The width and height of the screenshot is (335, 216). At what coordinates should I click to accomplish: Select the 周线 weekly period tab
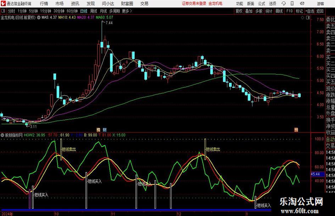point(93,11)
